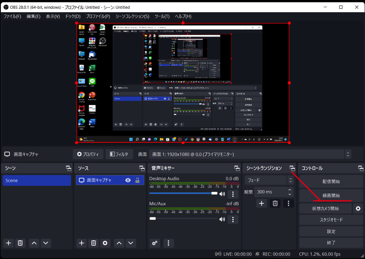Click REC: 00:00:00 status text

coord(276,254)
